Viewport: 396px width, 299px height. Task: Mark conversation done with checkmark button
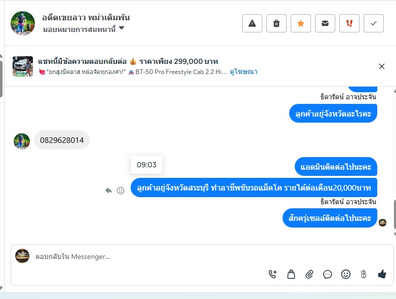(374, 23)
